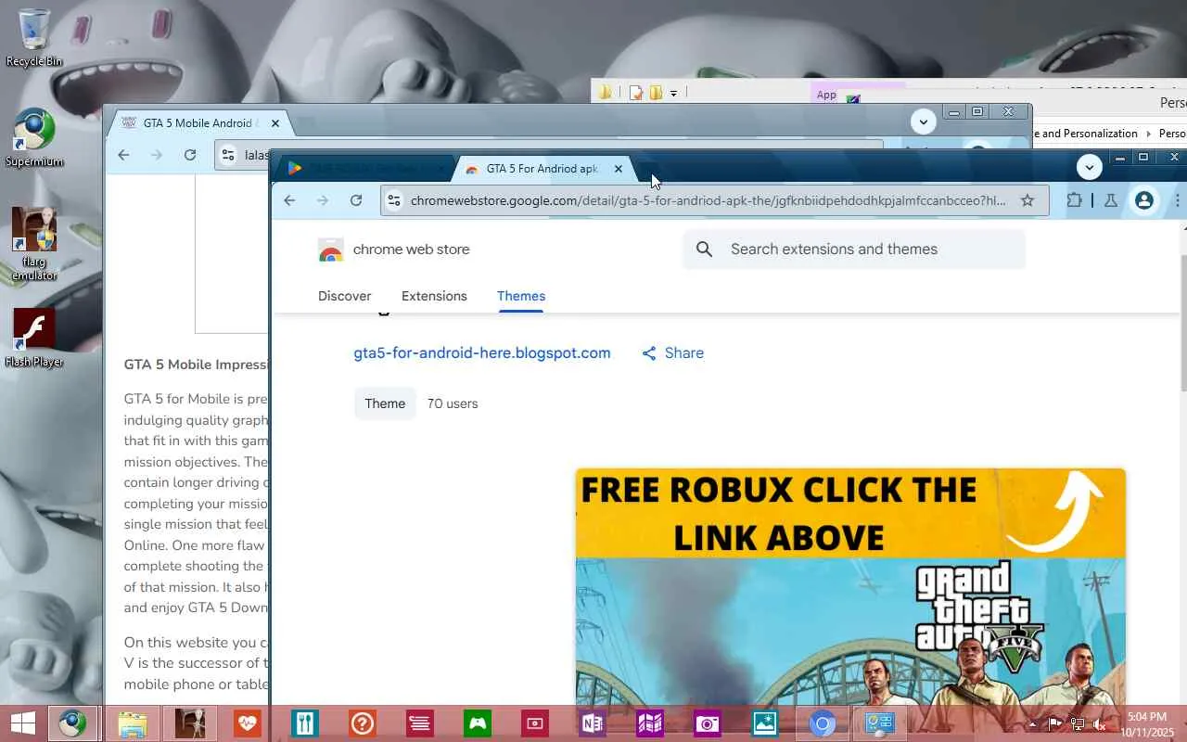Screen dimensions: 1187x742
Task: Open the Windows Start button
Action: click(22, 723)
